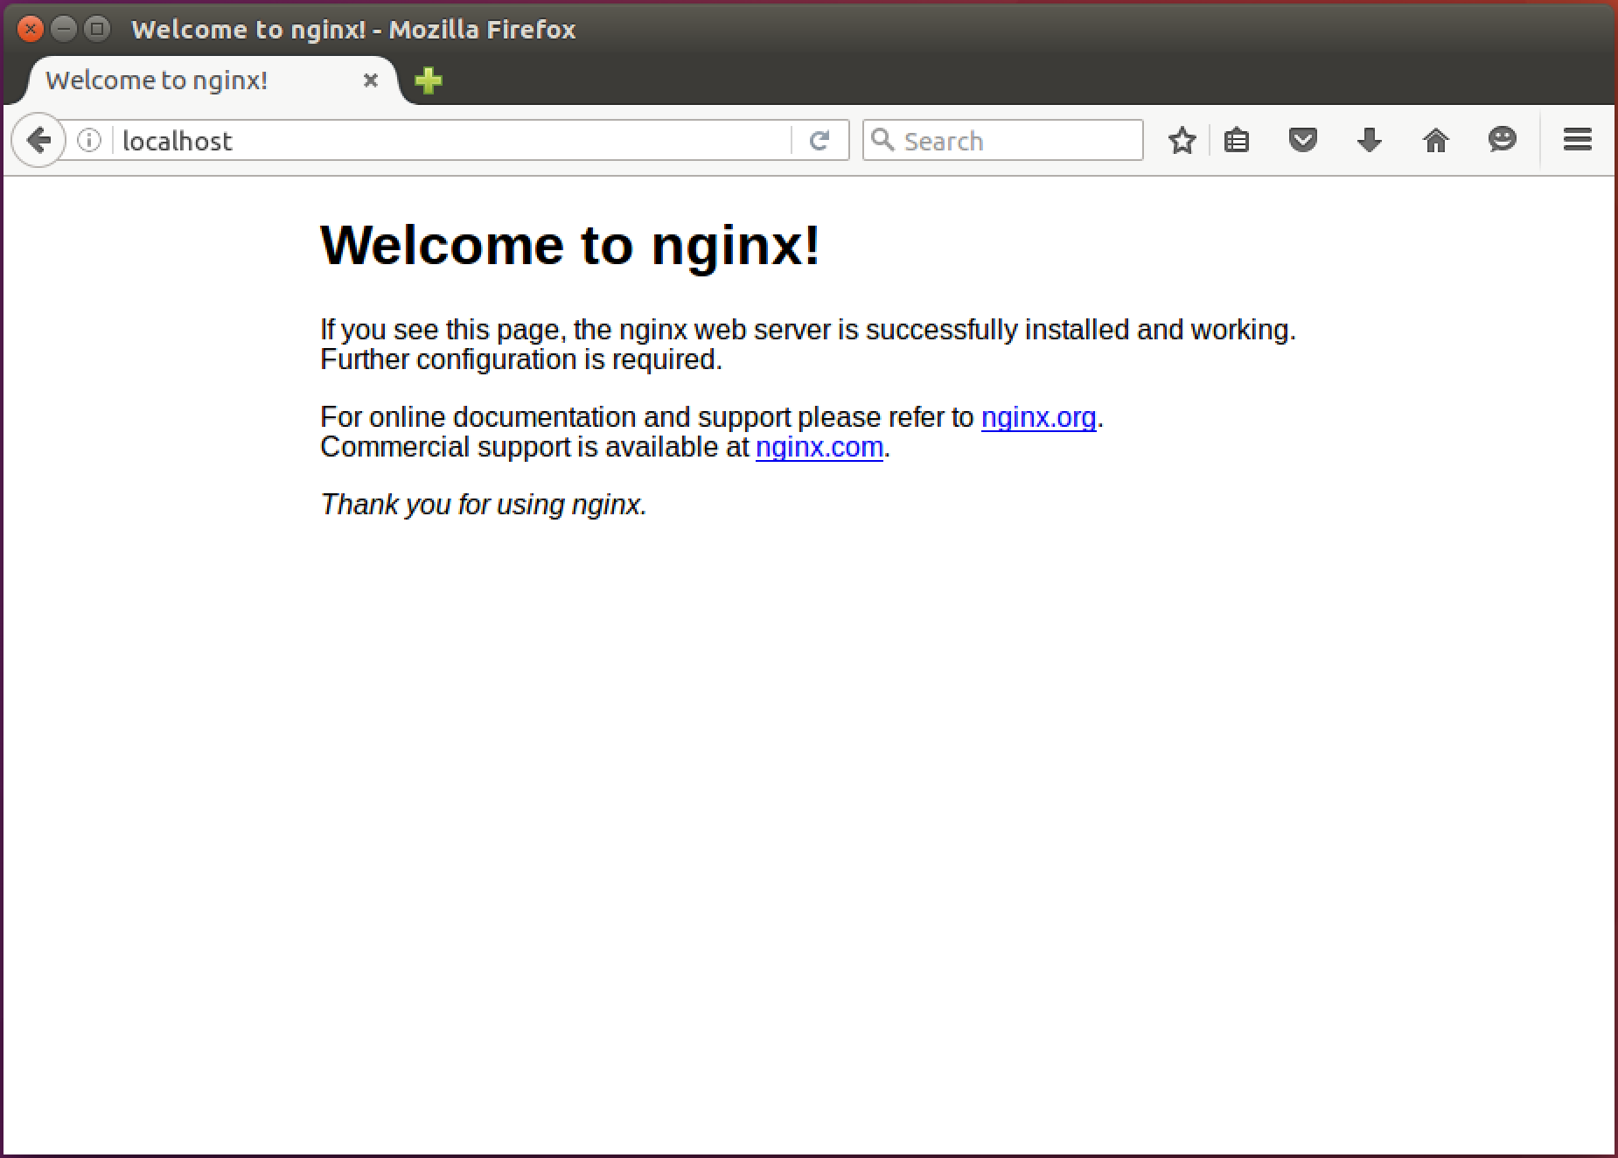Go back using the back arrow button

(38, 140)
